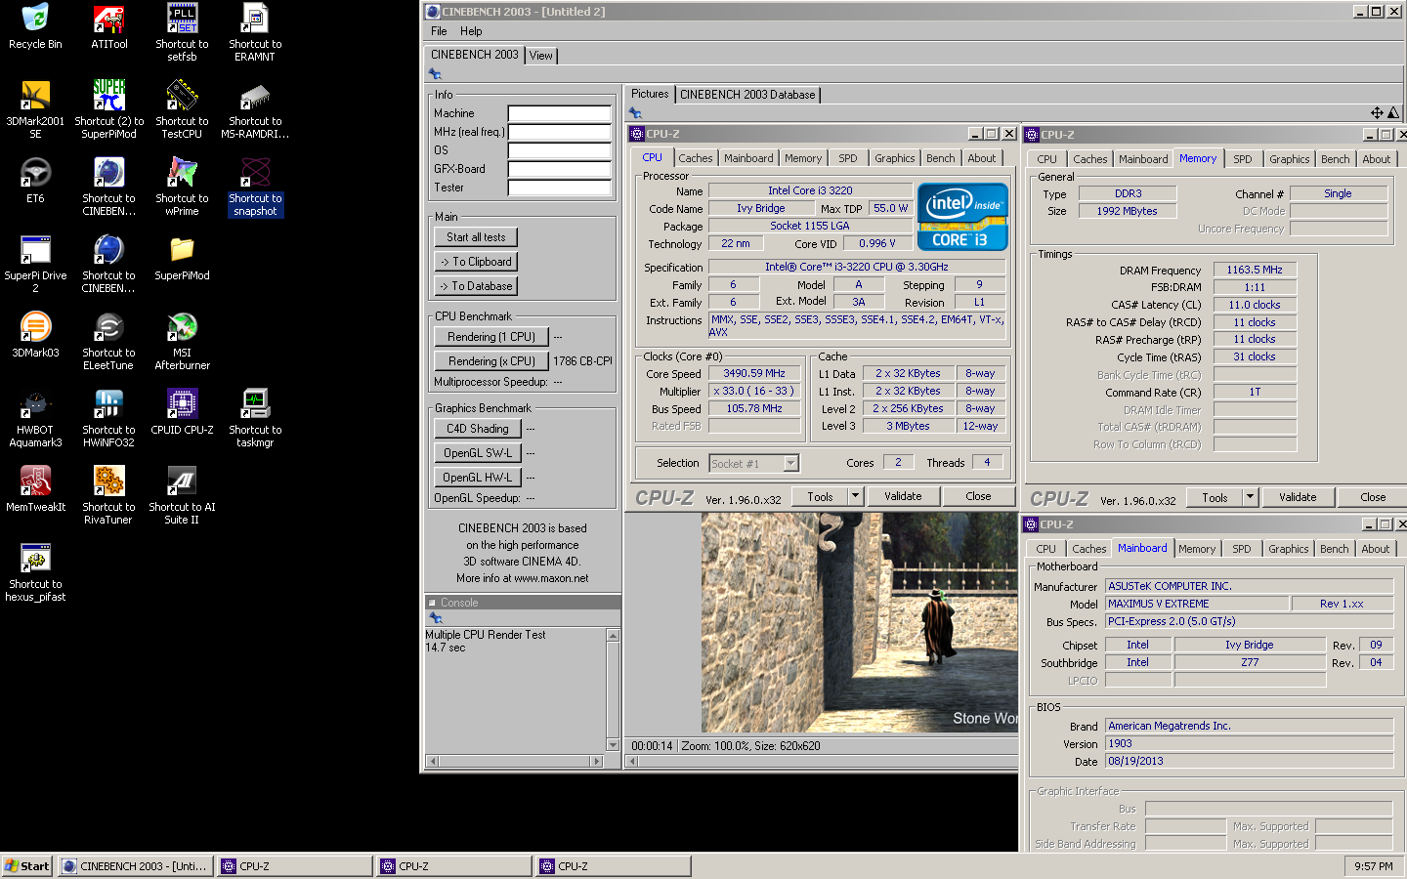This screenshot has height=879, width=1407.
Task: Click the To Clipboard button
Action: coord(476,262)
